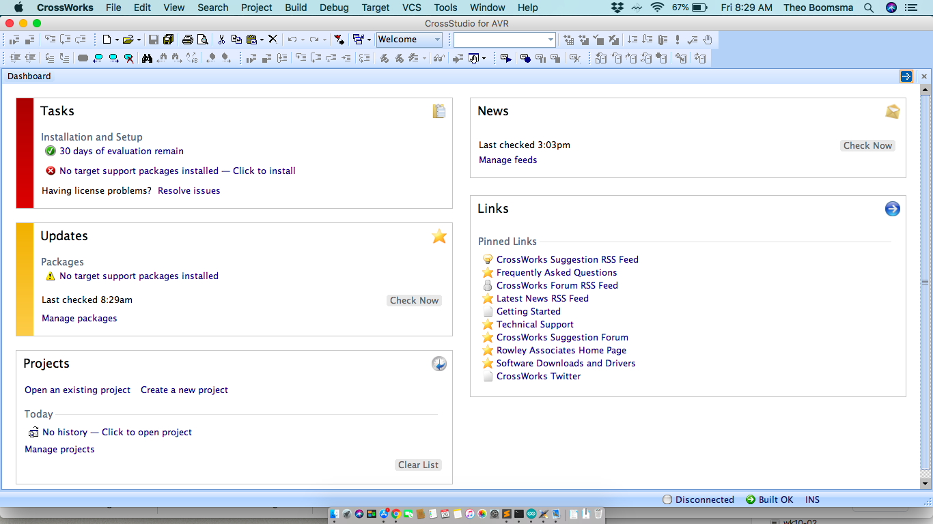
Task: Click the Dashboard vertical scrollbar
Action: tap(925, 282)
